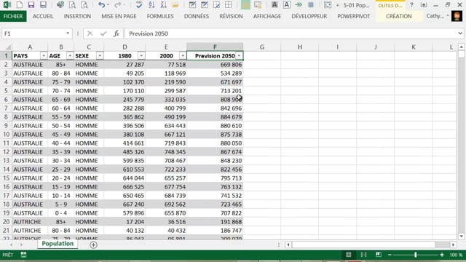Click the Open folder icon

(175, 5)
